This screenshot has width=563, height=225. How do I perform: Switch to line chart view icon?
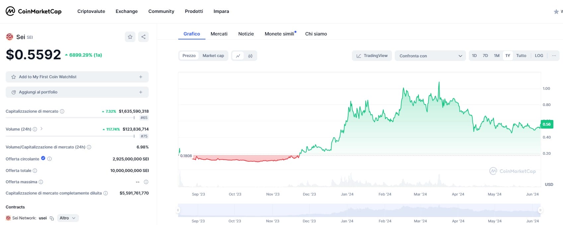238,56
